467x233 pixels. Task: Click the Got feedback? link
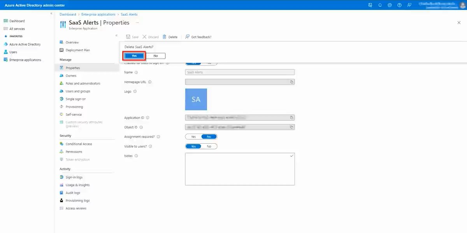click(198, 37)
